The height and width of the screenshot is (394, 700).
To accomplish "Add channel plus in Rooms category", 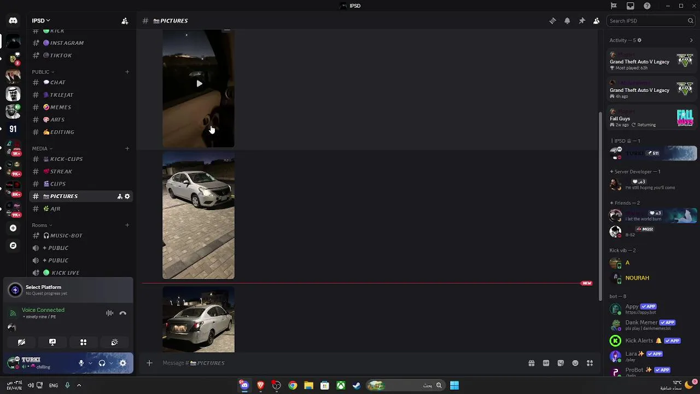I will 127,225.
